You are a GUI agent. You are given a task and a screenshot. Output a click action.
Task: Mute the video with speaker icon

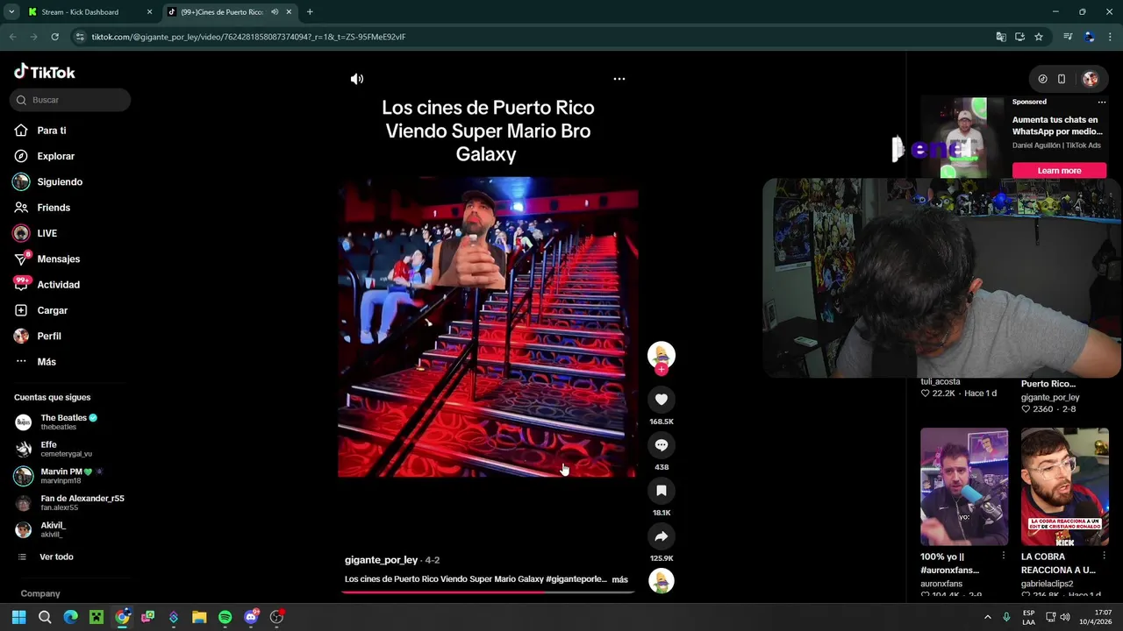tap(357, 79)
